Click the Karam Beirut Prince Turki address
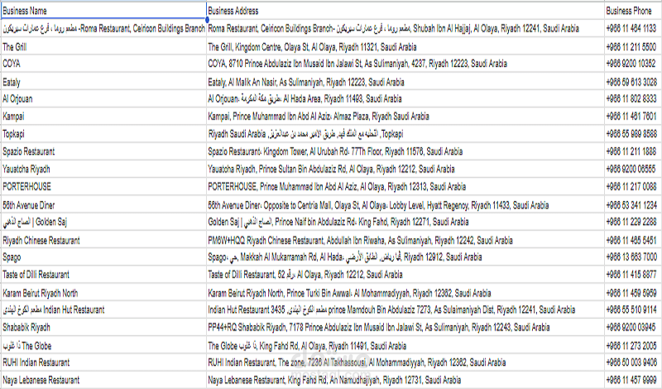 click(405, 293)
